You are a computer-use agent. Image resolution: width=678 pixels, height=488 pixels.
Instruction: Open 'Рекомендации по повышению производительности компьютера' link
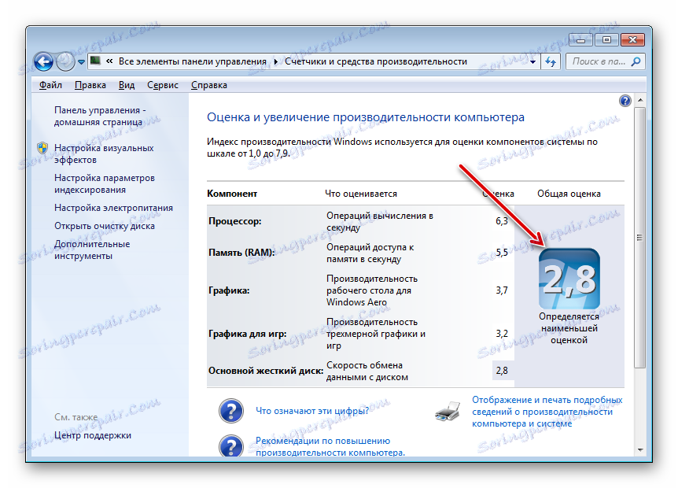point(330,447)
